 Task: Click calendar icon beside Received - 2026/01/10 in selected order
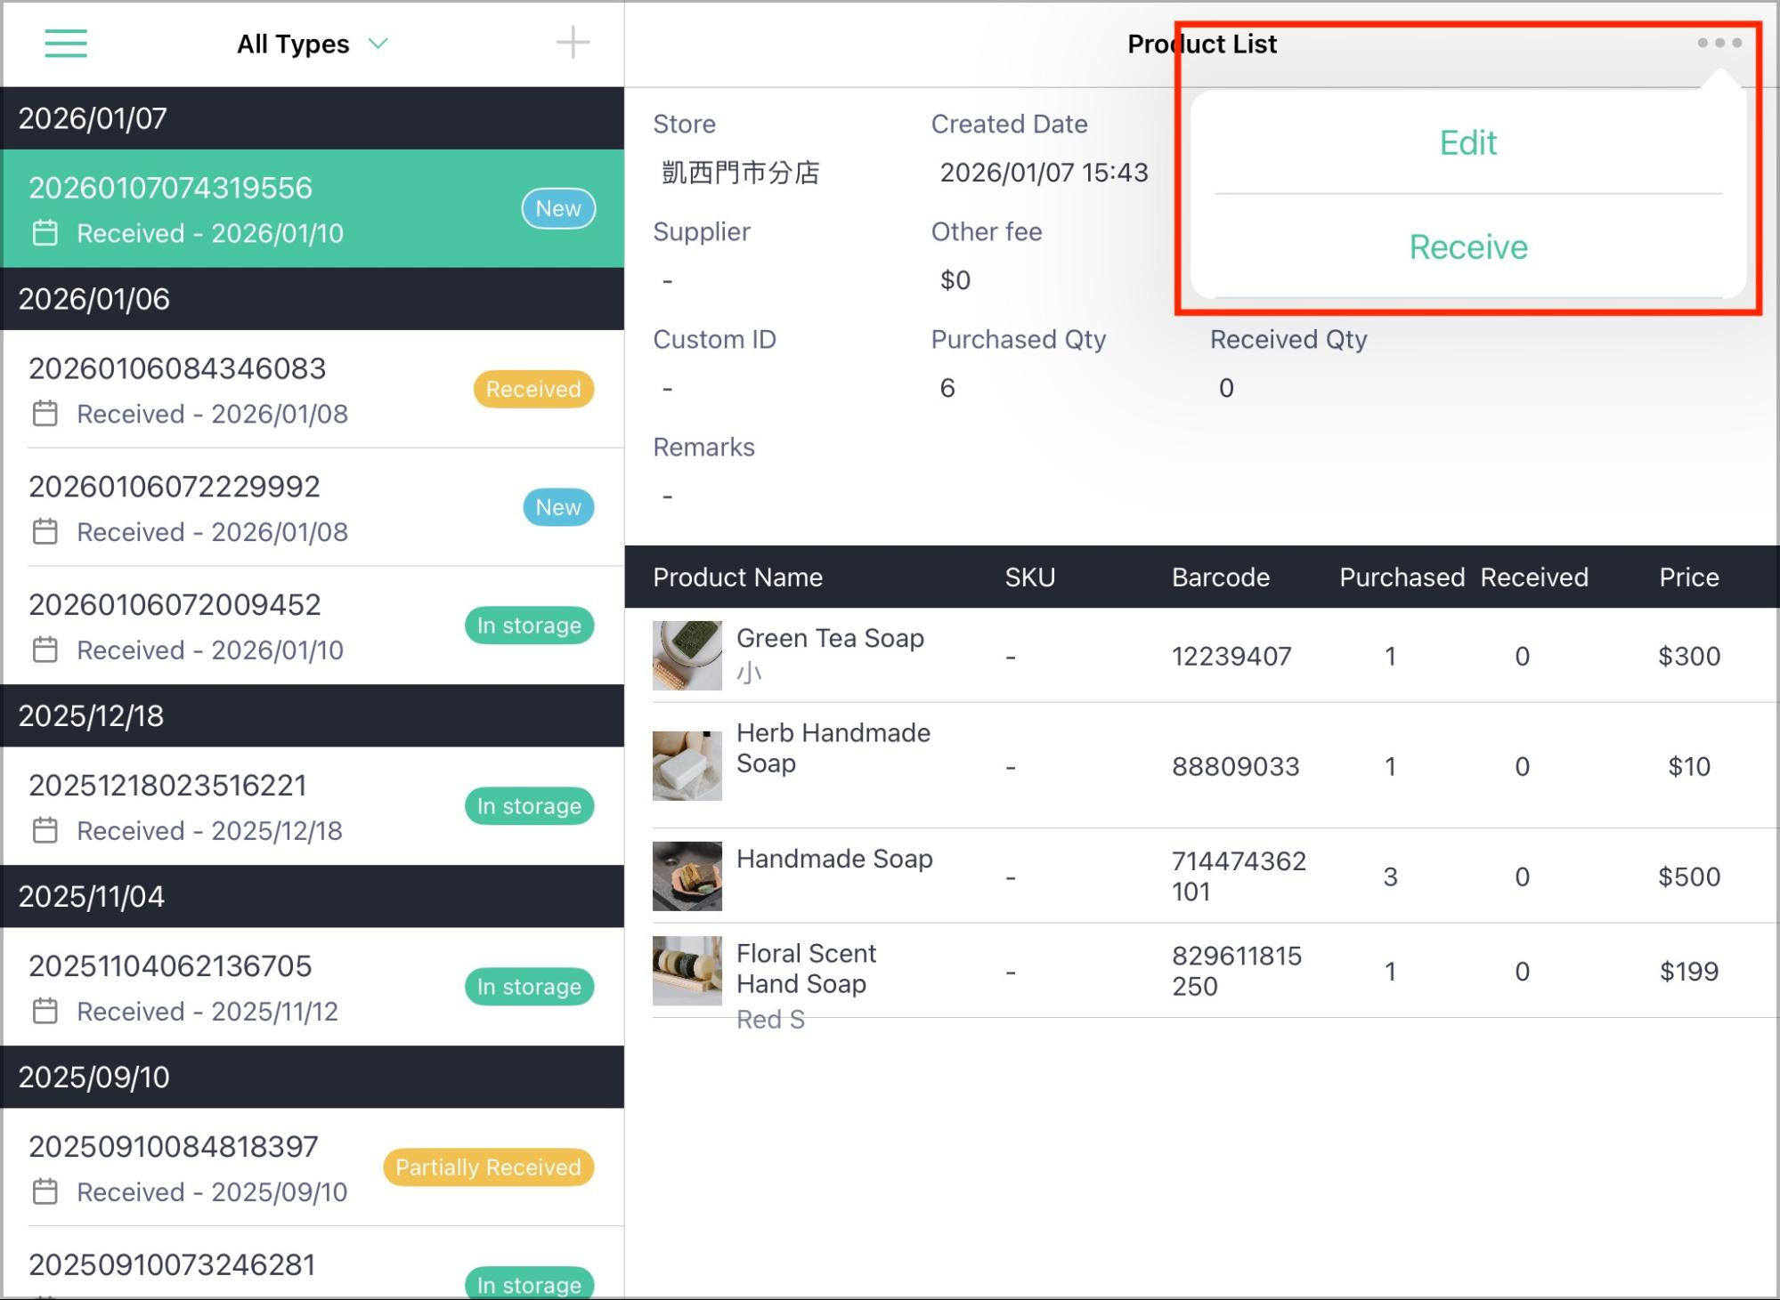45,233
